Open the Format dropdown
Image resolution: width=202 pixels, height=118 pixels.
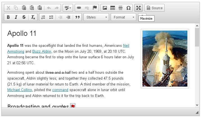[123, 17]
